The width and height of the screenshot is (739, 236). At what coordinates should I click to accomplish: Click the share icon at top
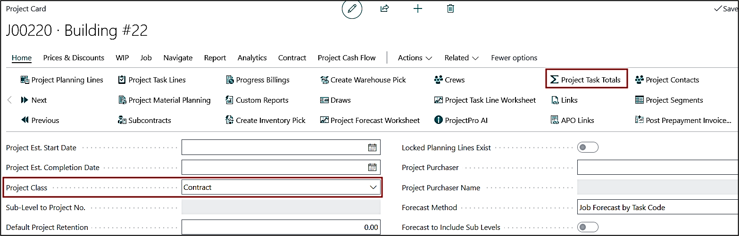(384, 9)
